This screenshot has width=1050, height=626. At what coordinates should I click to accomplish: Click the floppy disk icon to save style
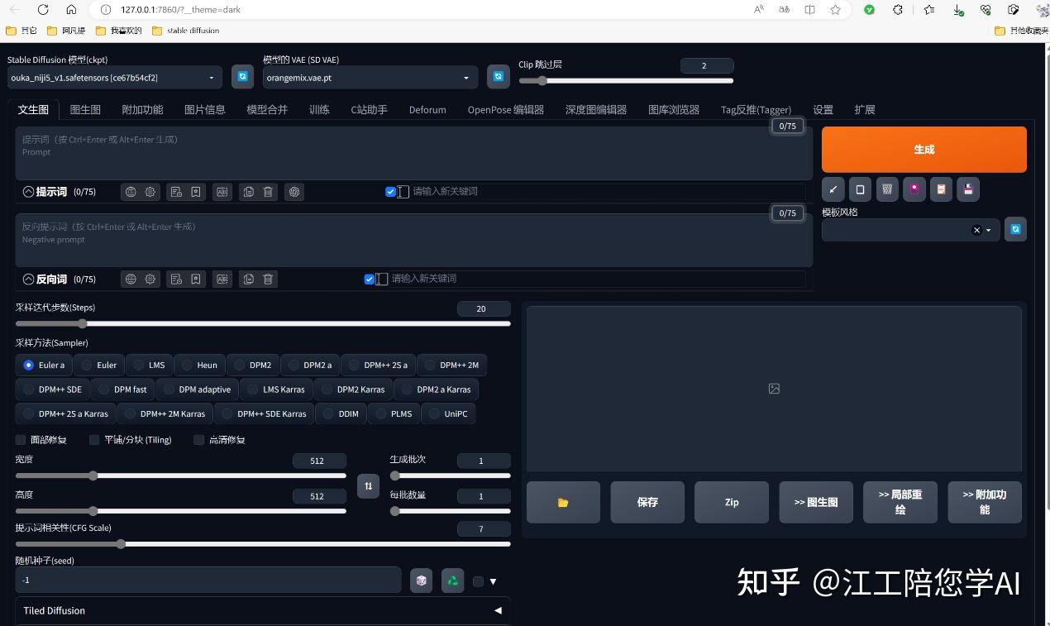(x=967, y=189)
